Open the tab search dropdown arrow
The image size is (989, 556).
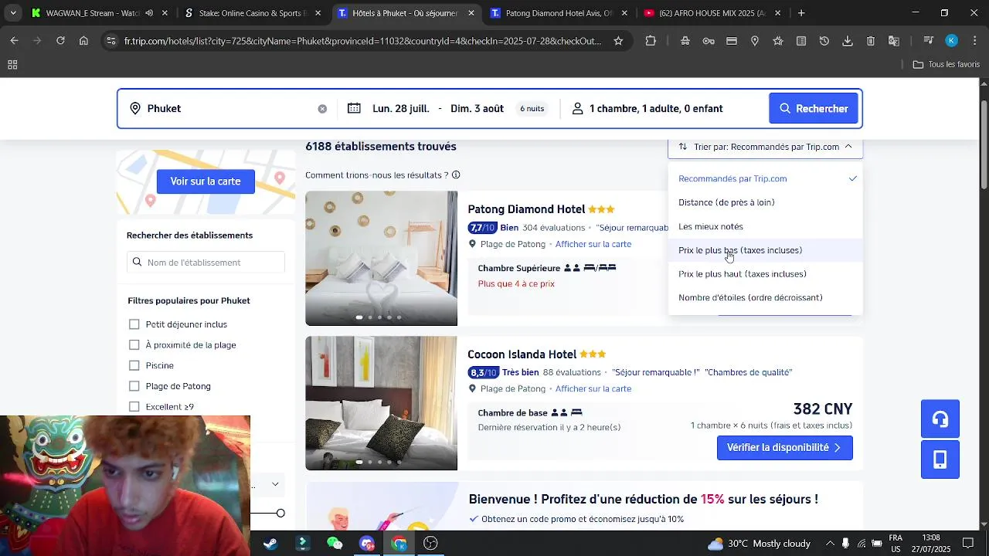click(13, 13)
